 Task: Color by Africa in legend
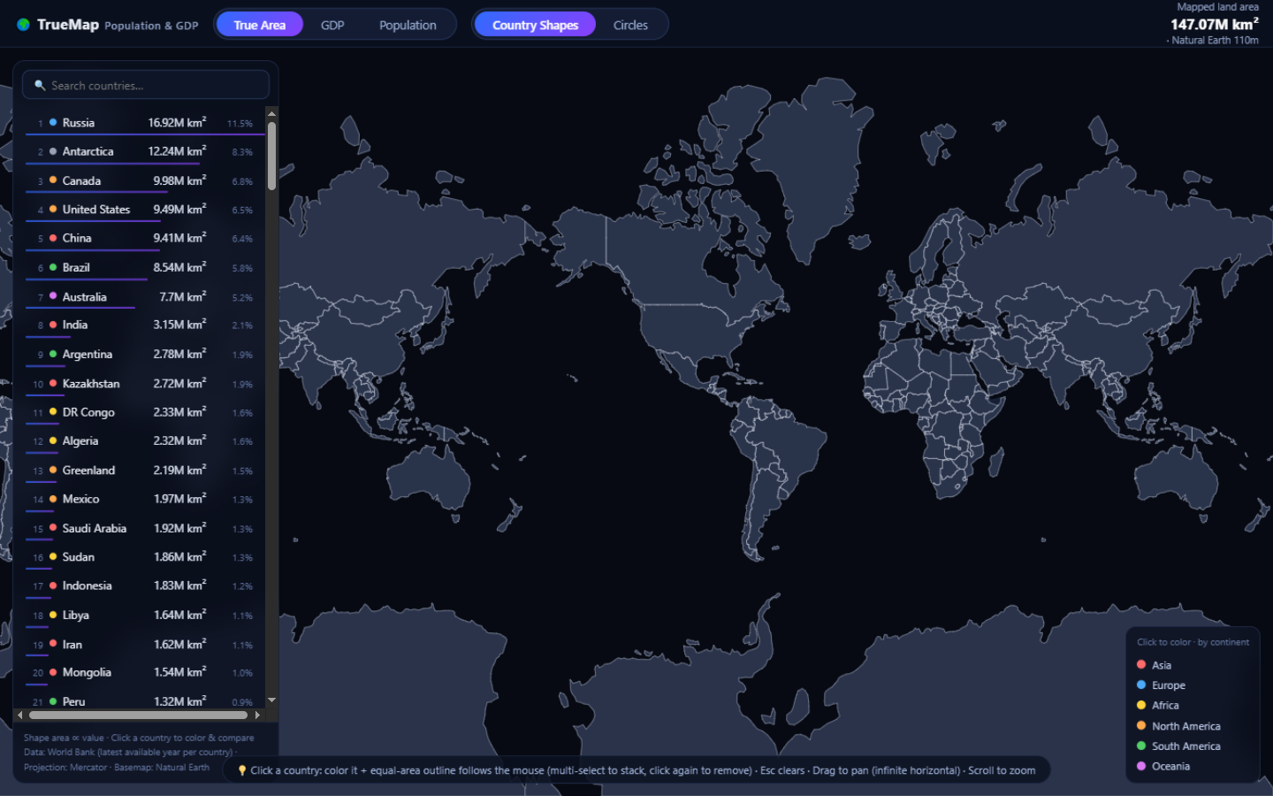pos(1157,705)
